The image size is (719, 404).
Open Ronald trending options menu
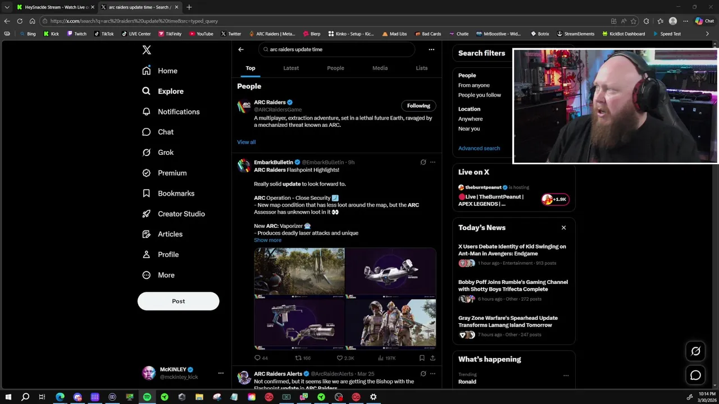(566, 375)
